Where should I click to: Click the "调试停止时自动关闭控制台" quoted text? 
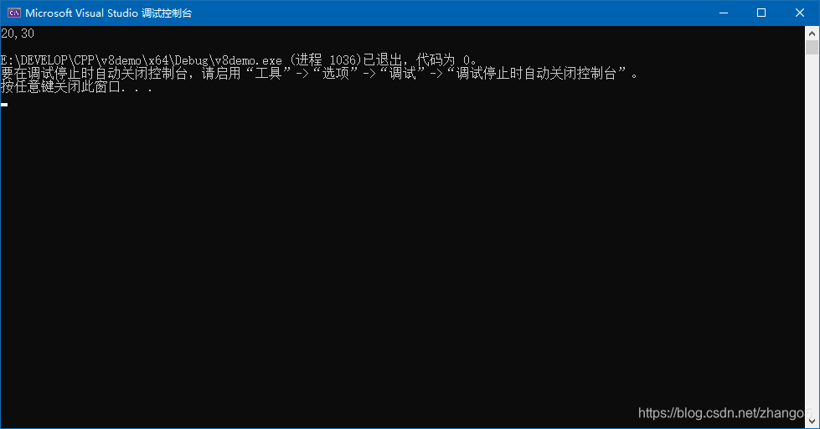537,74
